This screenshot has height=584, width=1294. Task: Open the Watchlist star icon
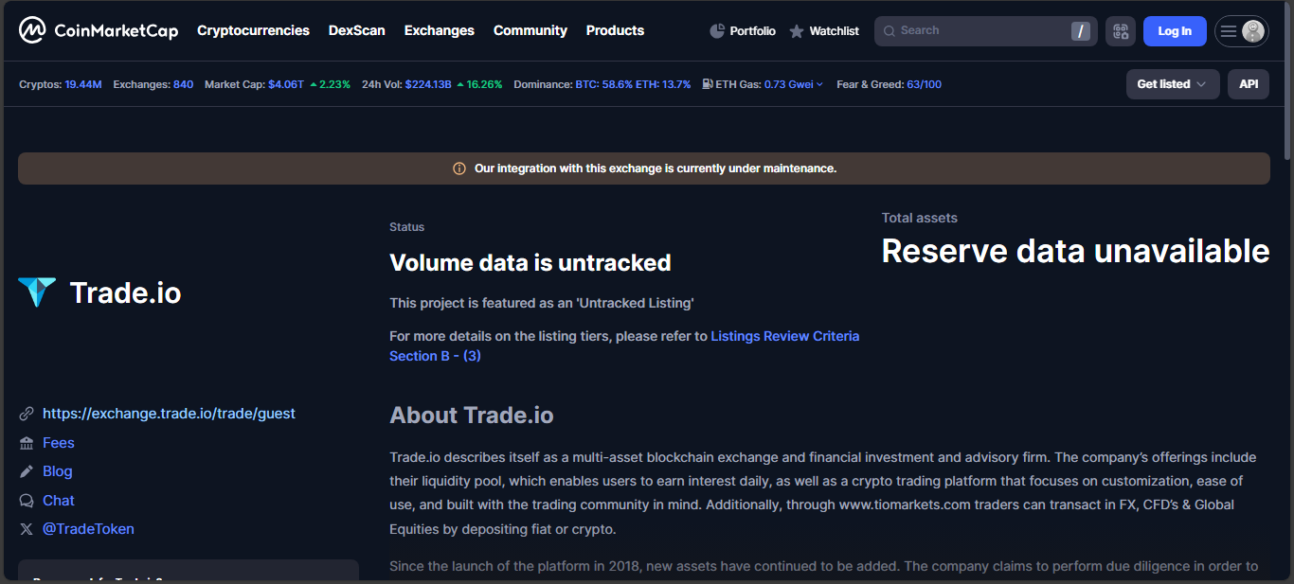tap(797, 31)
